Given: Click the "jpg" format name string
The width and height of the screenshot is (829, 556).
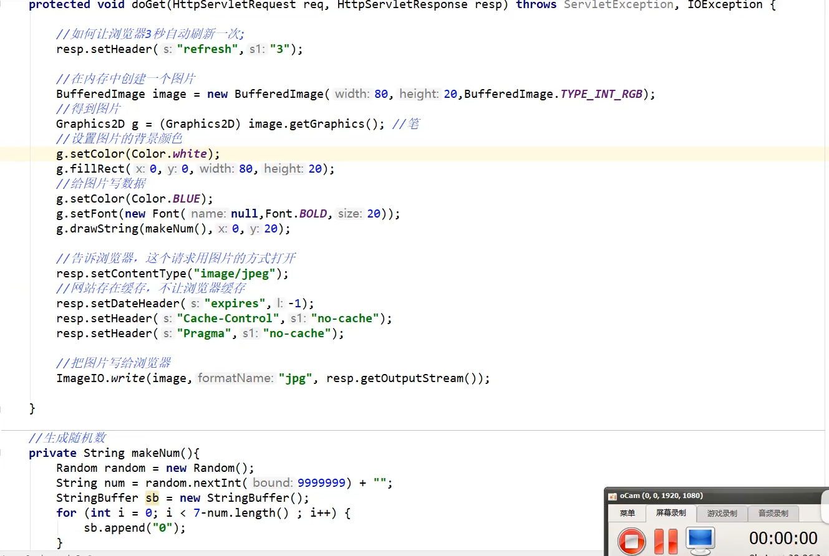Looking at the screenshot, I should click(x=295, y=378).
